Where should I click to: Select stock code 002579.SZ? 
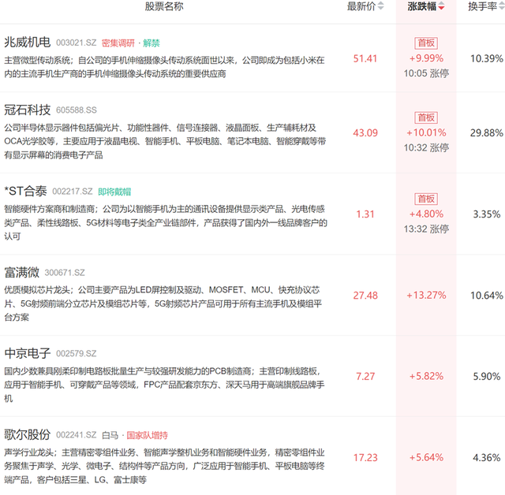tap(77, 354)
